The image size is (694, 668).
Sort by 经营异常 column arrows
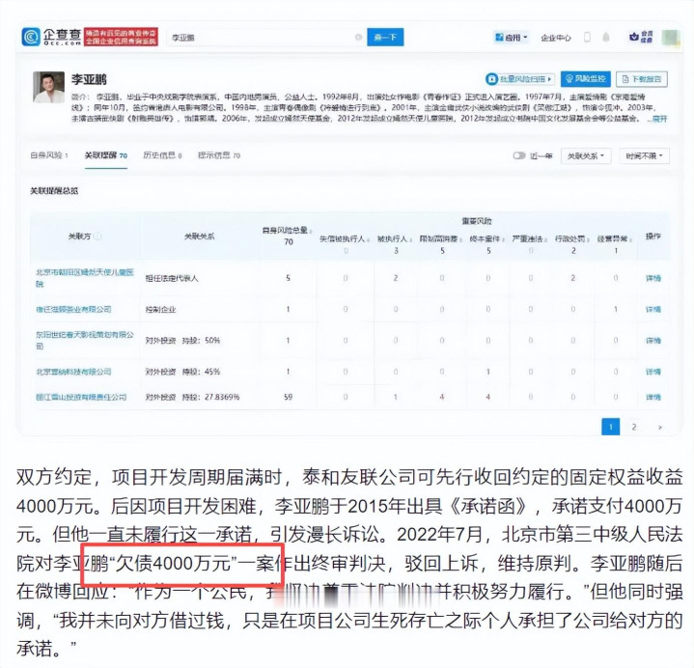point(630,239)
